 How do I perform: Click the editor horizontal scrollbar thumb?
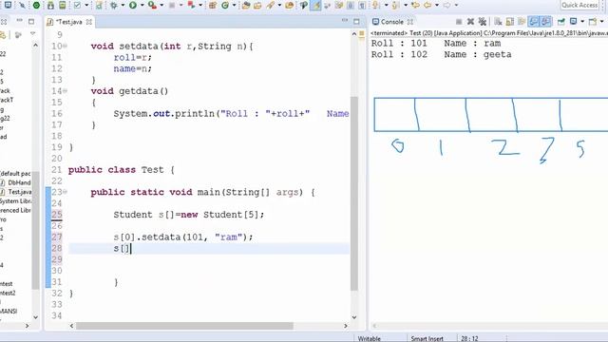[184, 326]
